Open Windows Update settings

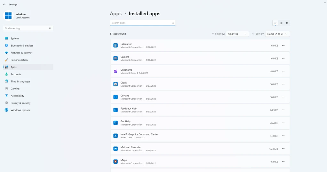pos(28,110)
